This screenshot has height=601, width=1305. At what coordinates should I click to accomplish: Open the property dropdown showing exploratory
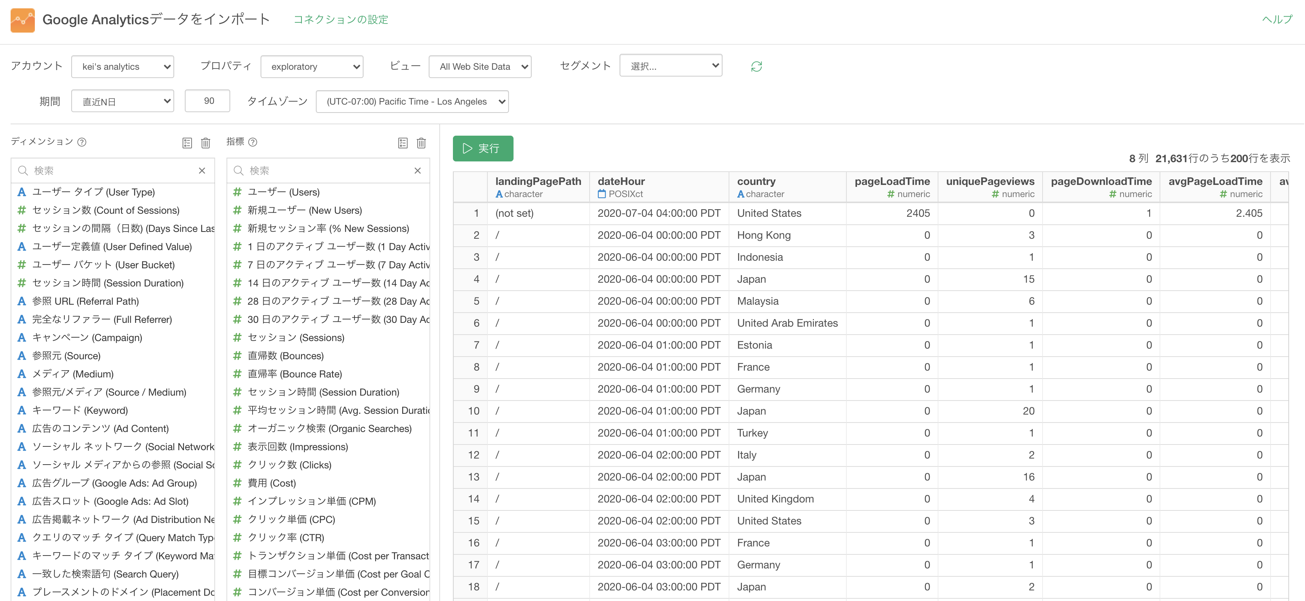312,66
